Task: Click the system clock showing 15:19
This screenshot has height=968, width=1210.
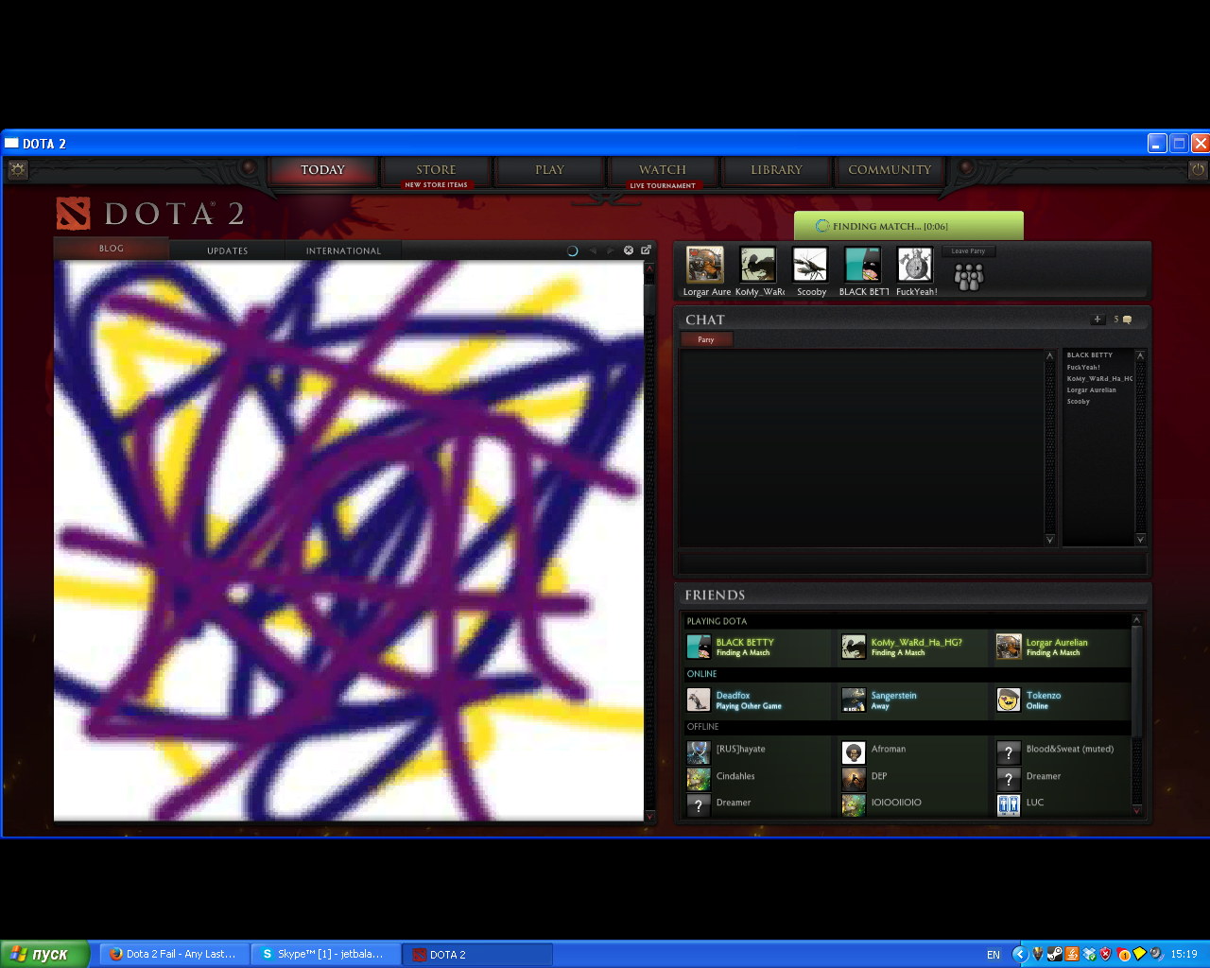Action: [1184, 955]
